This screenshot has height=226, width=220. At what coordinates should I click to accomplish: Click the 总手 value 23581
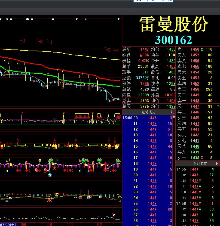click(x=143, y=66)
